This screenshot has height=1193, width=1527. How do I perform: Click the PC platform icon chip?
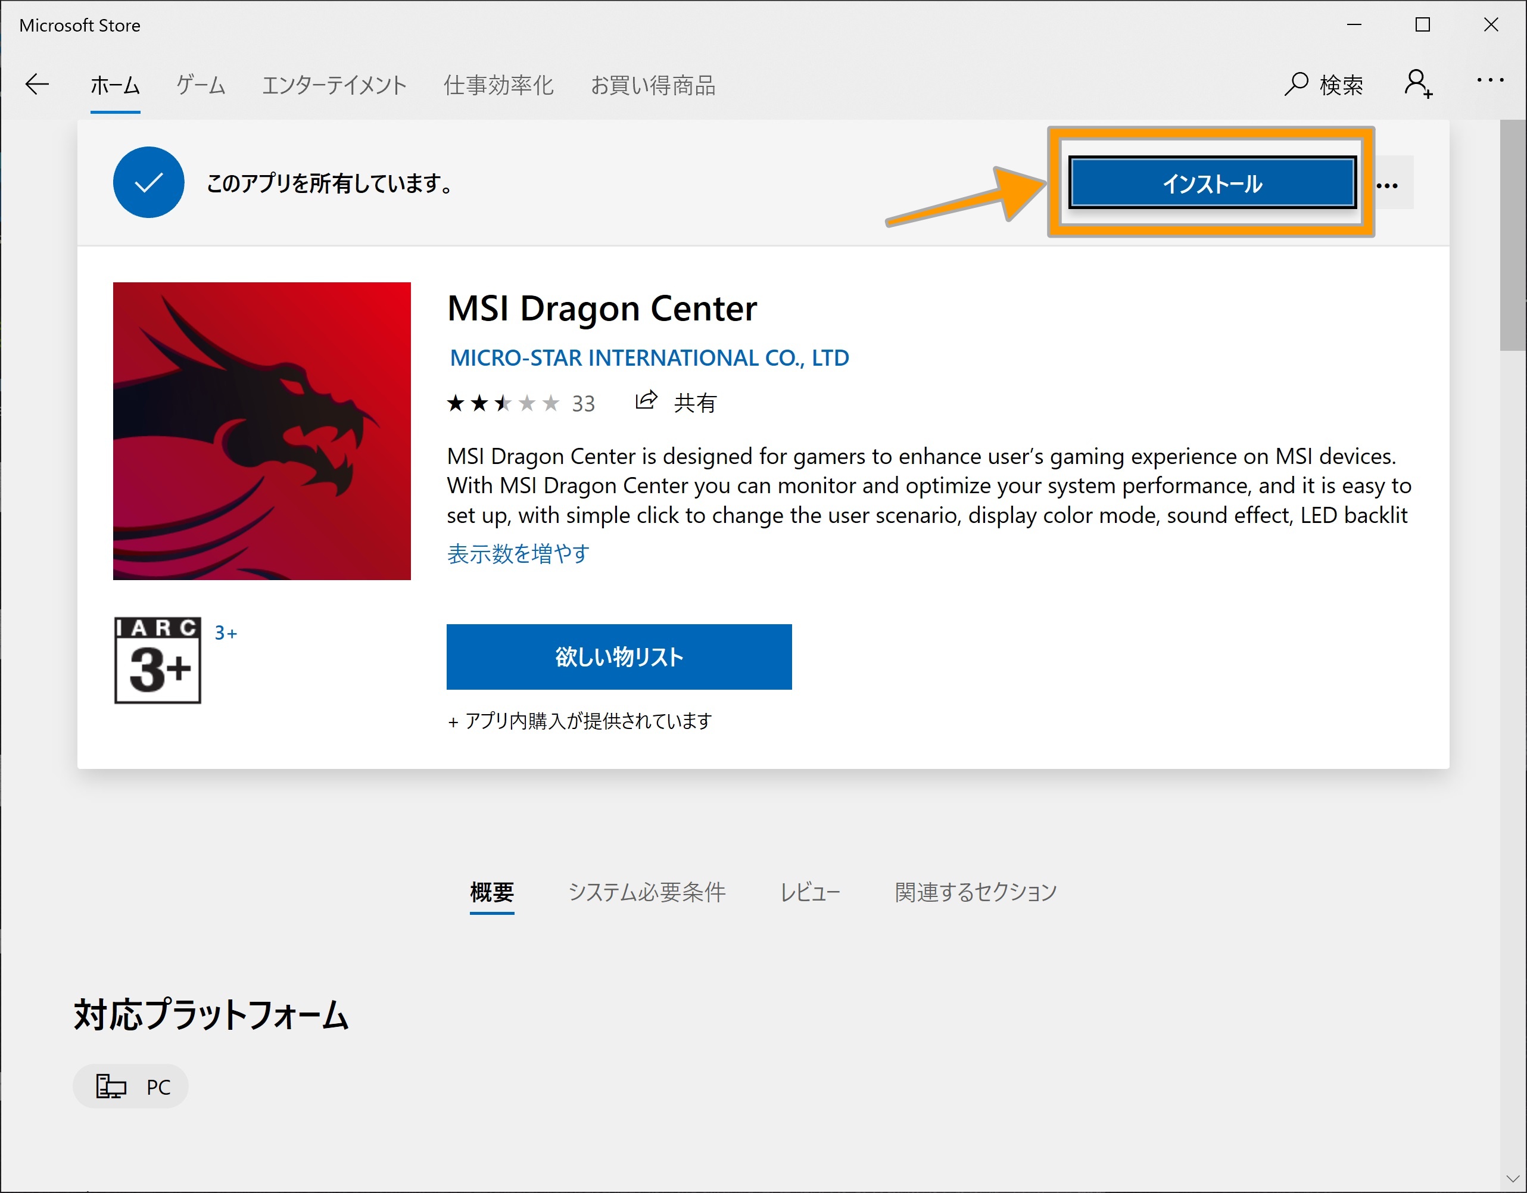(131, 1086)
